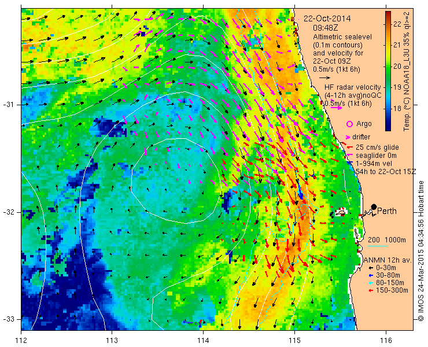Image resolution: width=428 pixels, height=347 pixels.
Task: Click the '22-Oct 09Z' legend text
Action: [332, 61]
